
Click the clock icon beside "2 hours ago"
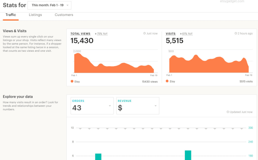point(235,33)
